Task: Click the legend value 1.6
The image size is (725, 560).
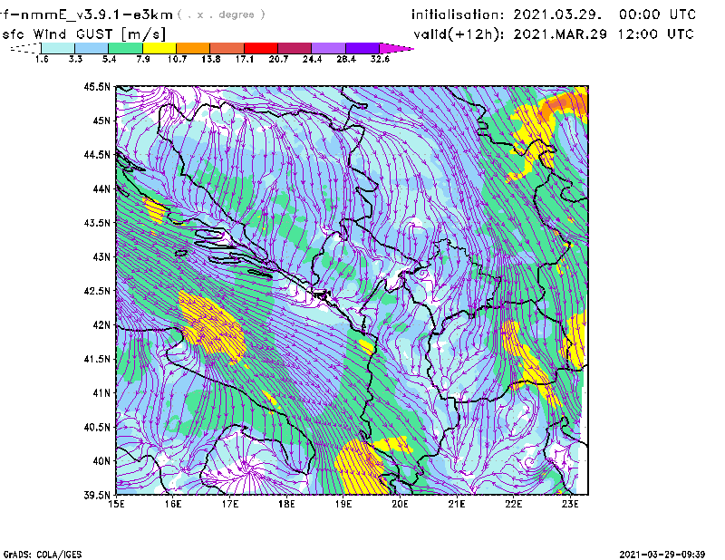Action: pos(42,59)
